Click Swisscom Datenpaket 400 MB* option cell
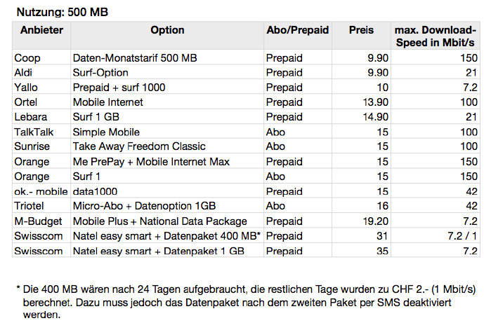 point(167,235)
